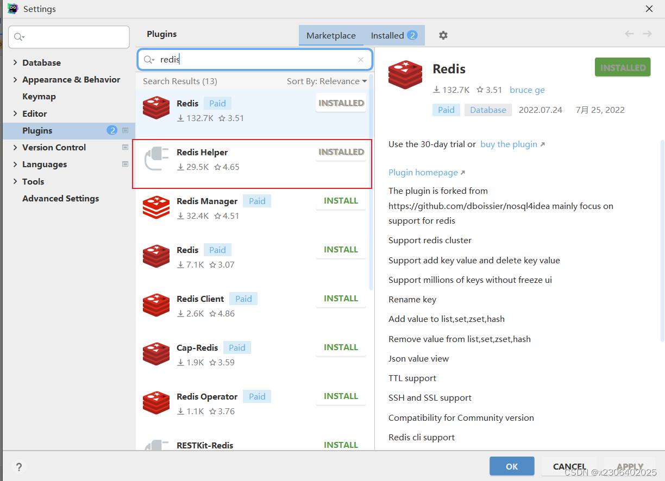The height and width of the screenshot is (481, 665).
Task: Open the bruce ge vendor link
Action: point(527,90)
